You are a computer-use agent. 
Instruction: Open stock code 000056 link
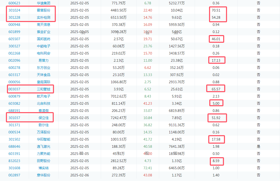(14, 82)
